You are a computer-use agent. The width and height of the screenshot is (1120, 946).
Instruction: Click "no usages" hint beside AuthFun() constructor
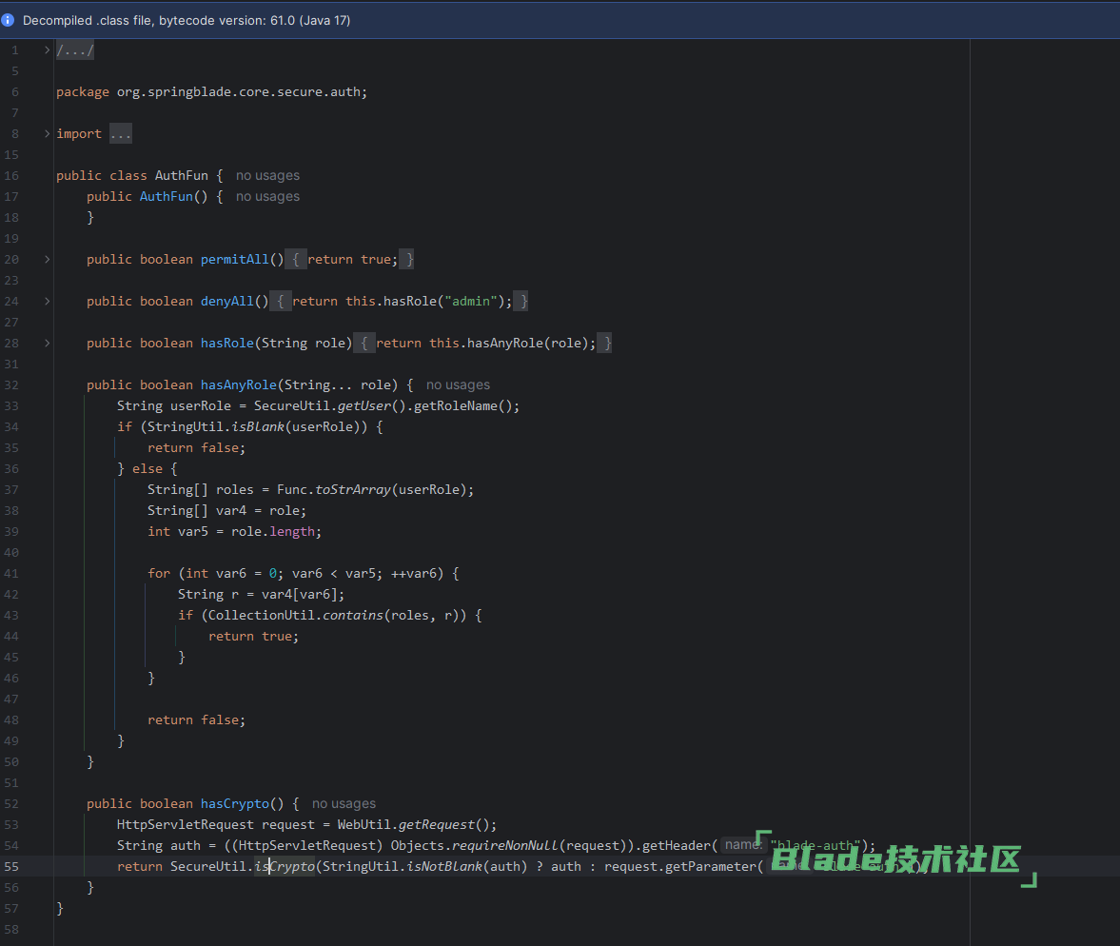click(x=267, y=197)
